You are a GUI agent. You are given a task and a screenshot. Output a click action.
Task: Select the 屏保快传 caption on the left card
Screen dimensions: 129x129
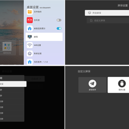92,90
